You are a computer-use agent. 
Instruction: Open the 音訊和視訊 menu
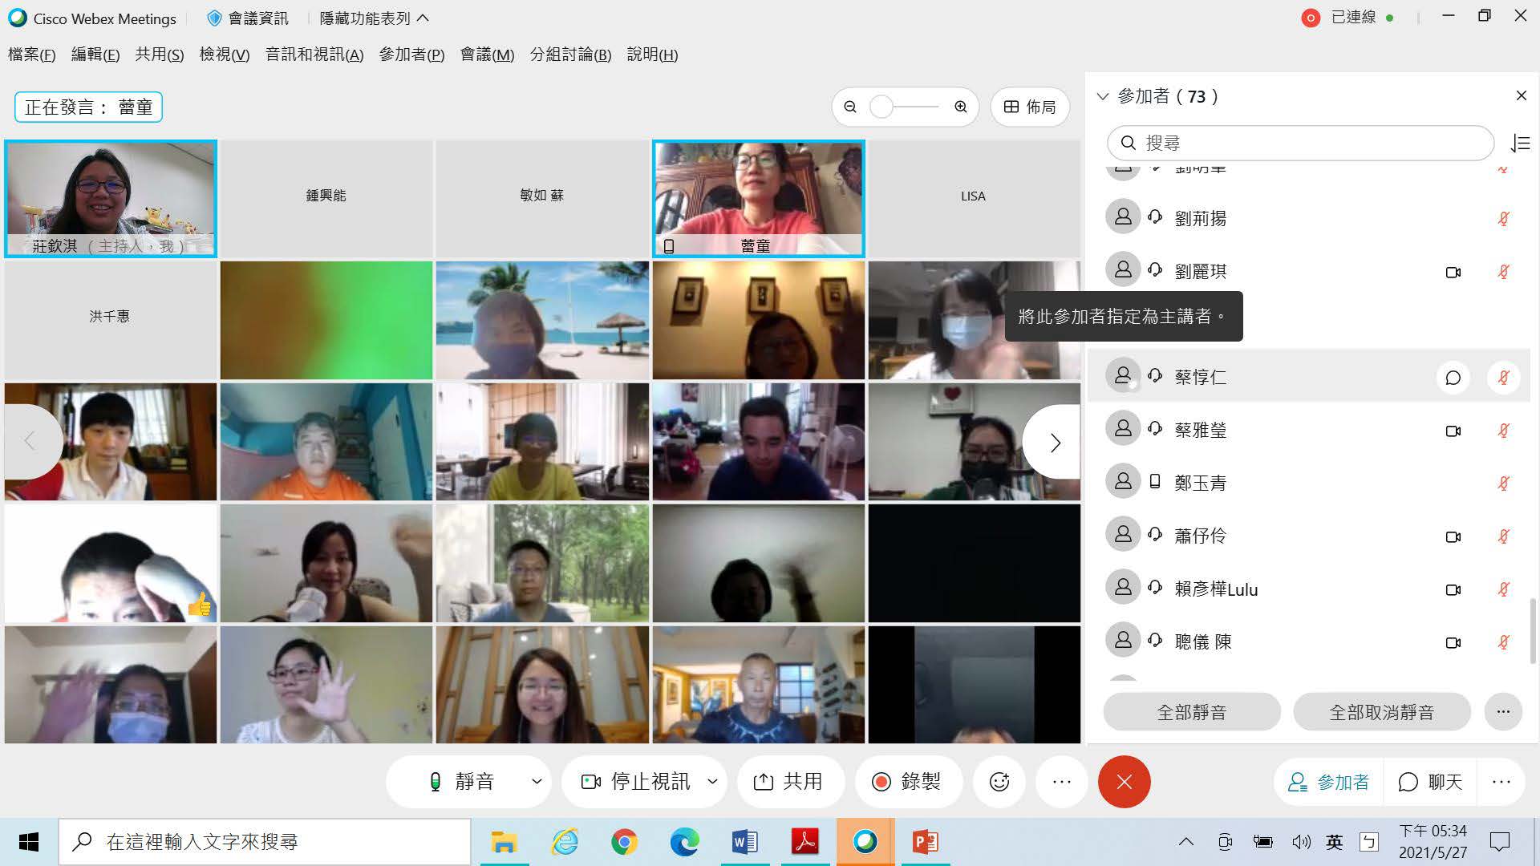pos(314,55)
